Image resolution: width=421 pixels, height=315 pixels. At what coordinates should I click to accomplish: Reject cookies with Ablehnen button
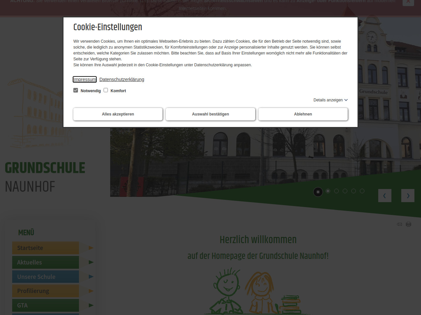[303, 114]
